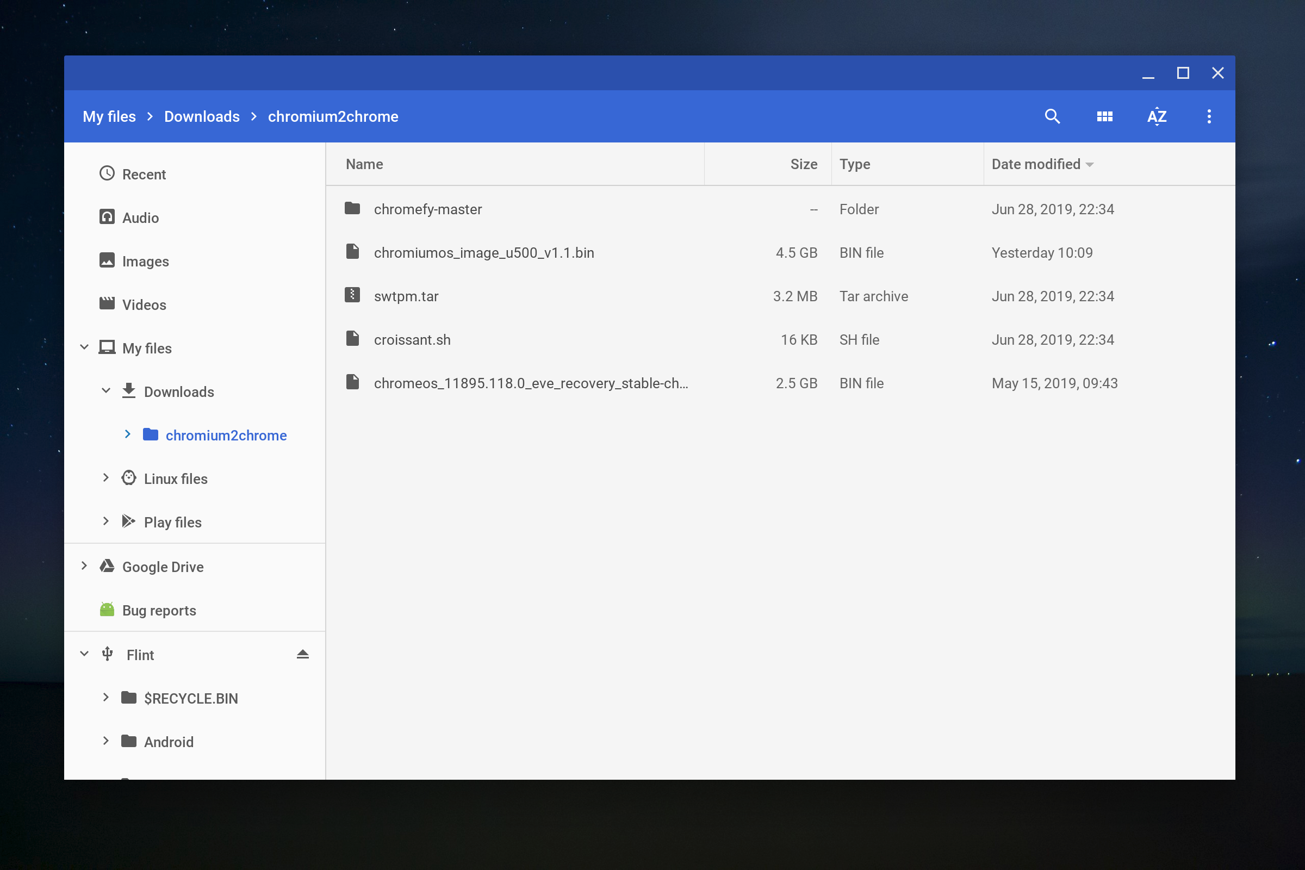Open the Audio library icon
This screenshot has height=870, width=1305.
pyautogui.click(x=107, y=217)
